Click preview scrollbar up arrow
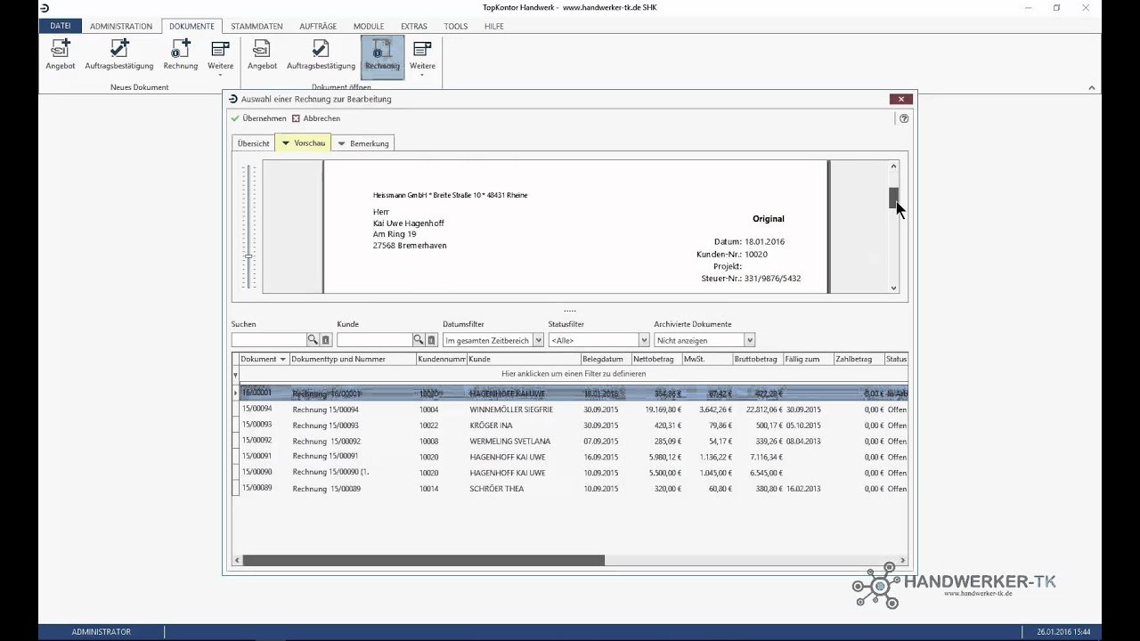This screenshot has height=641, width=1140. coord(893,166)
